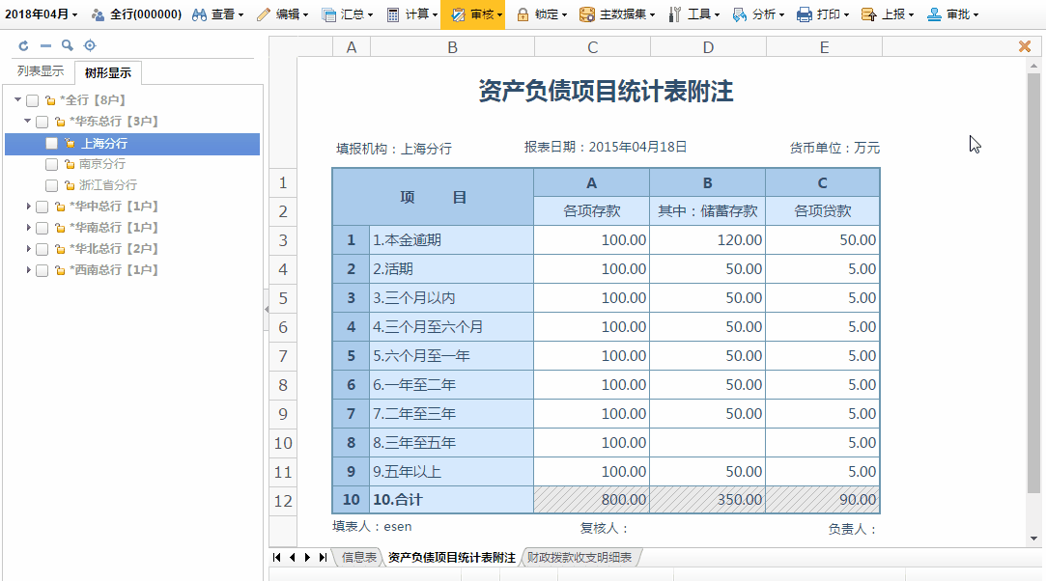
Task: Refresh the organization tree panel
Action: (21, 44)
